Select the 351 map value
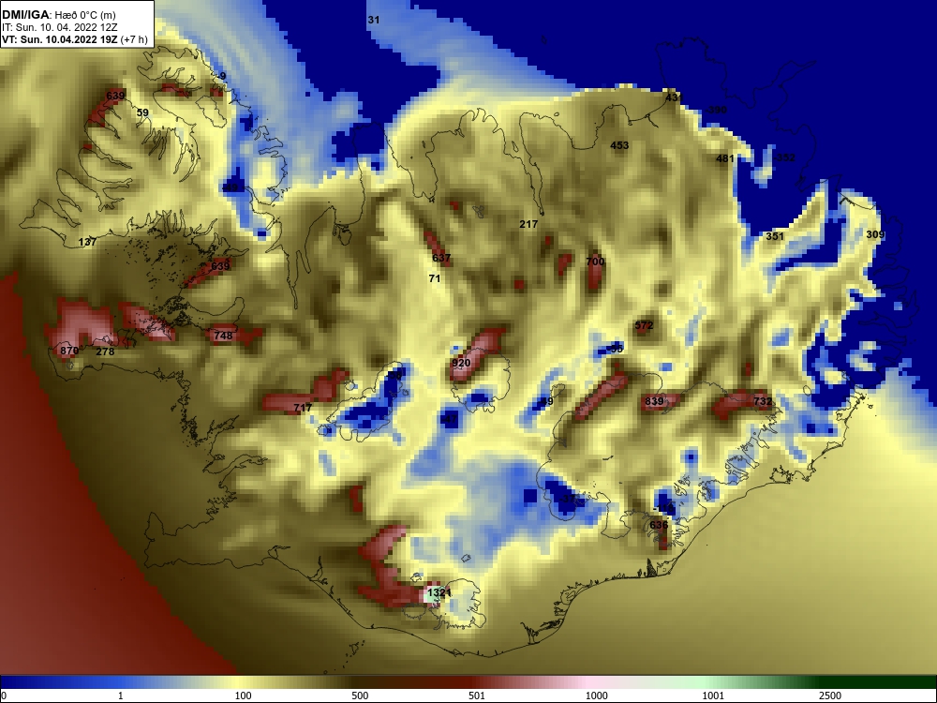 tap(775, 236)
